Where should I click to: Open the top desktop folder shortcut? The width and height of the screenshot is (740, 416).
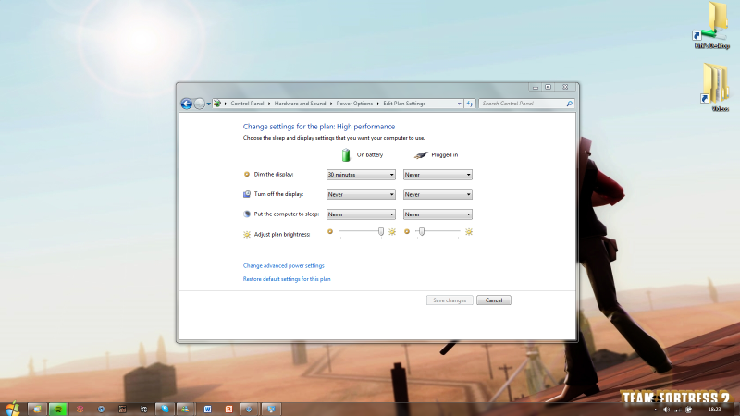click(x=712, y=25)
